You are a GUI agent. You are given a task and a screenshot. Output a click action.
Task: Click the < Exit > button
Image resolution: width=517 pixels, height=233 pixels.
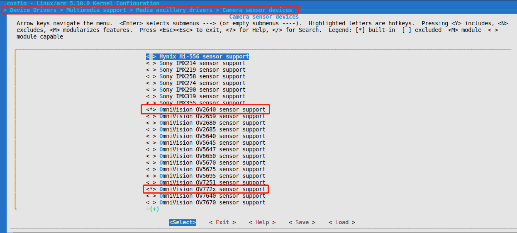tap(222, 222)
